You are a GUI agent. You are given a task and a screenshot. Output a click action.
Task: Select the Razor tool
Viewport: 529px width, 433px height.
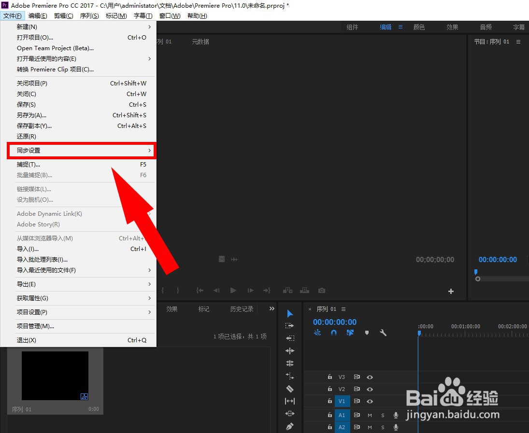pos(290,389)
